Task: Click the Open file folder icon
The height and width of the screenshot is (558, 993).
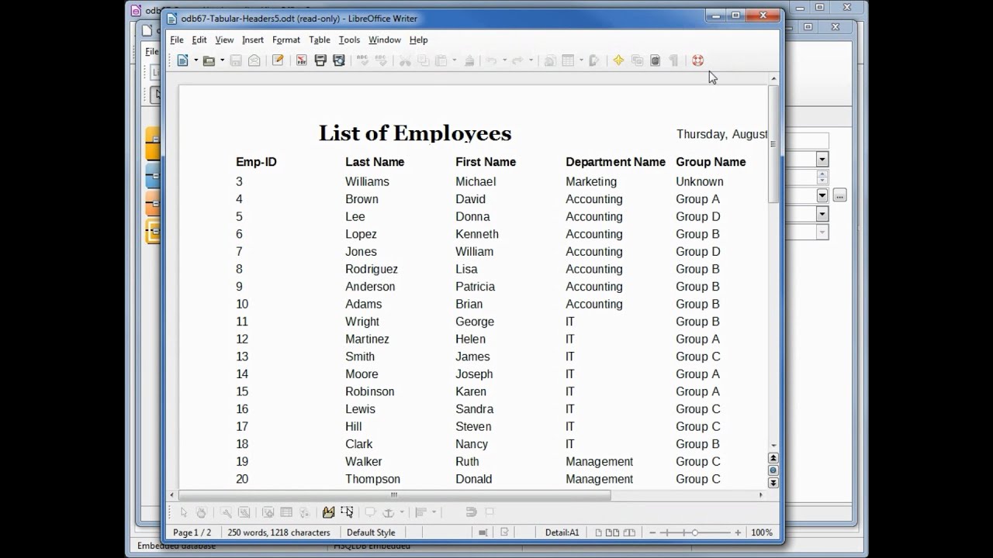Action: 209,60
